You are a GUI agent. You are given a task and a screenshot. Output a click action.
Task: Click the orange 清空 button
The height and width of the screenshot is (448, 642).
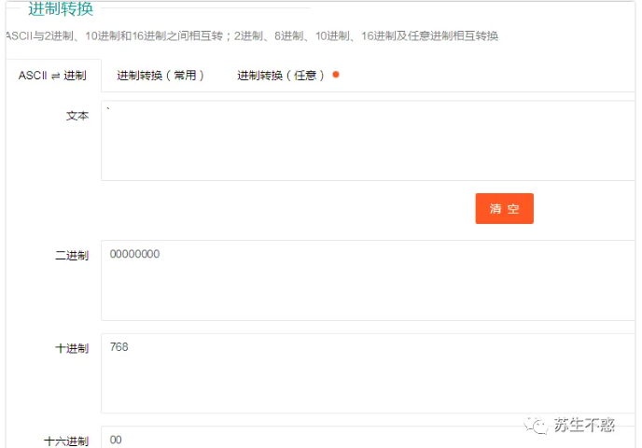[x=504, y=208]
